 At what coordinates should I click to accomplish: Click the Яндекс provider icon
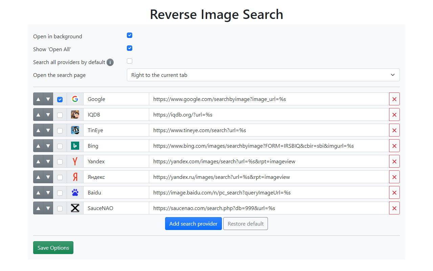click(75, 177)
